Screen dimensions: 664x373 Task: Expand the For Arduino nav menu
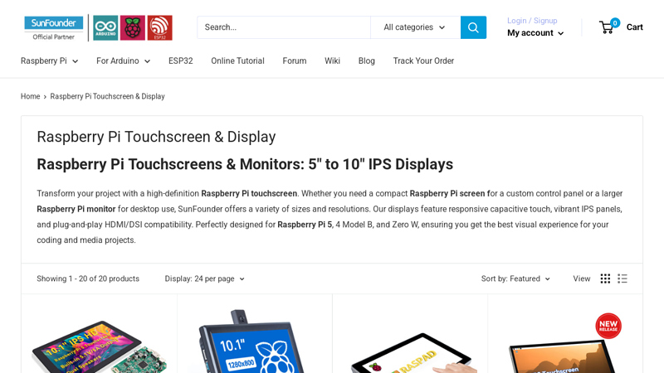pyautogui.click(x=123, y=61)
